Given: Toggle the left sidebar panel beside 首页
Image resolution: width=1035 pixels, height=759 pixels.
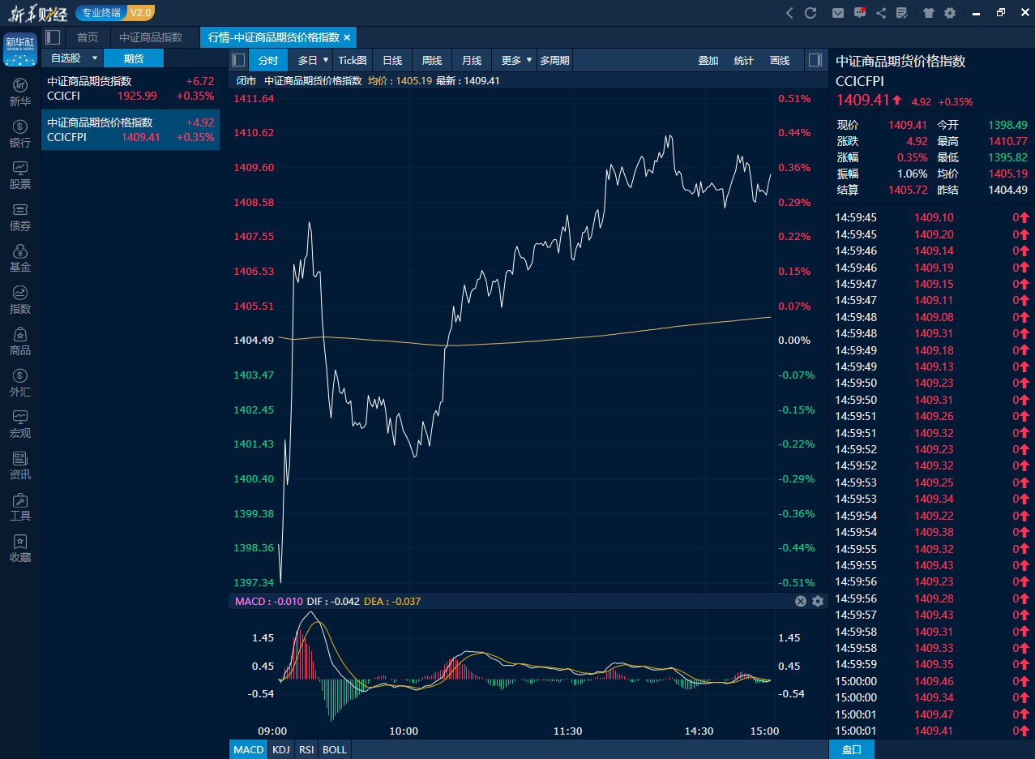Looking at the screenshot, I should pos(53,37).
